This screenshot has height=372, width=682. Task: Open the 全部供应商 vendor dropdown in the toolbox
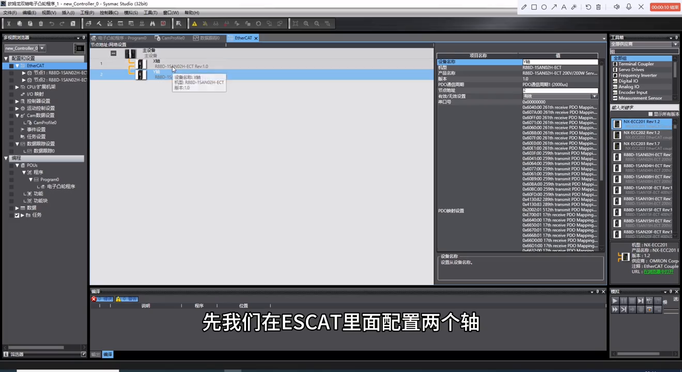(675, 44)
